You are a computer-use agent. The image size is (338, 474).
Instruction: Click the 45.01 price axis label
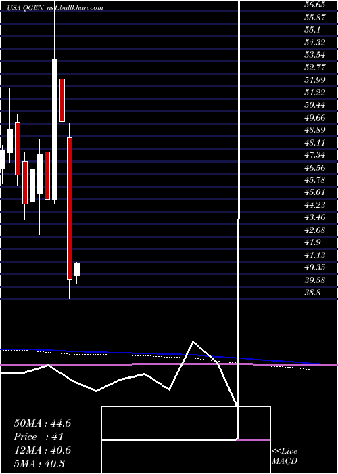click(314, 192)
